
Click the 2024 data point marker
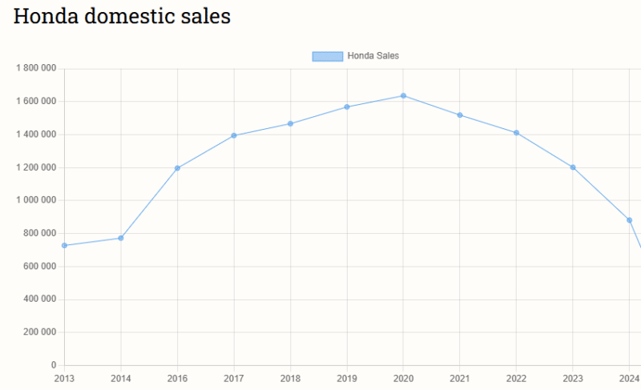click(630, 220)
